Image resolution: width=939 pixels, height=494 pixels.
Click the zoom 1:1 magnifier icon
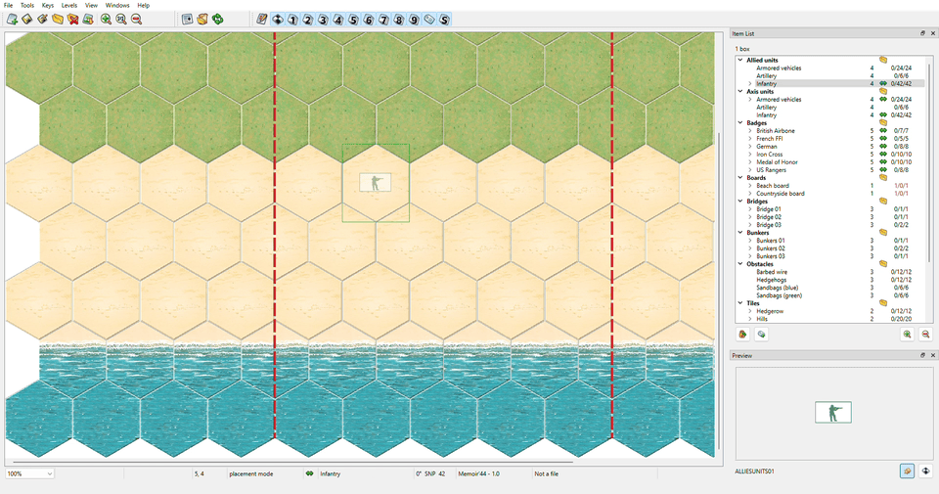click(x=121, y=20)
